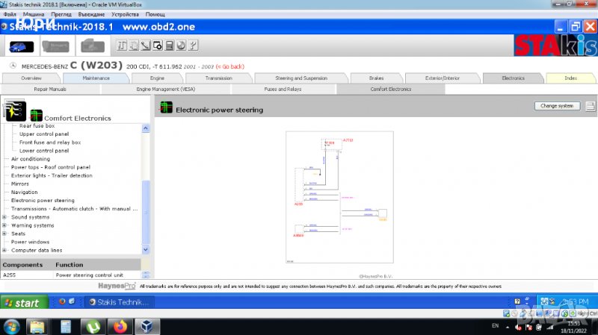Open Firefox from the Windows taskbar
The width and height of the screenshot is (598, 335).
(118, 326)
